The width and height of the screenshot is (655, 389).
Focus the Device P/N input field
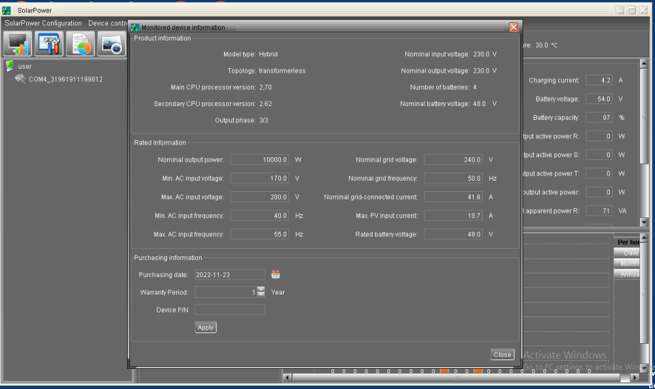coord(230,310)
